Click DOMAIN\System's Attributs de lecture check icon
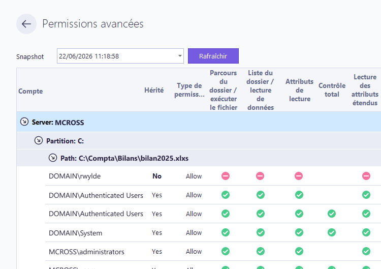The image size is (381, 269). (299, 232)
